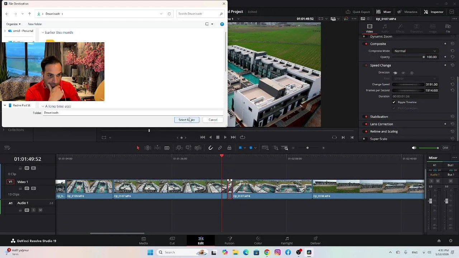The image size is (459, 258).
Task: Toggle the Retime and Scaling switch
Action: pos(366,132)
